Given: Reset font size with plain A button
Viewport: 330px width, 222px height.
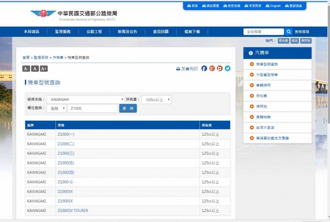Looking at the screenshot, I should tap(35, 69).
